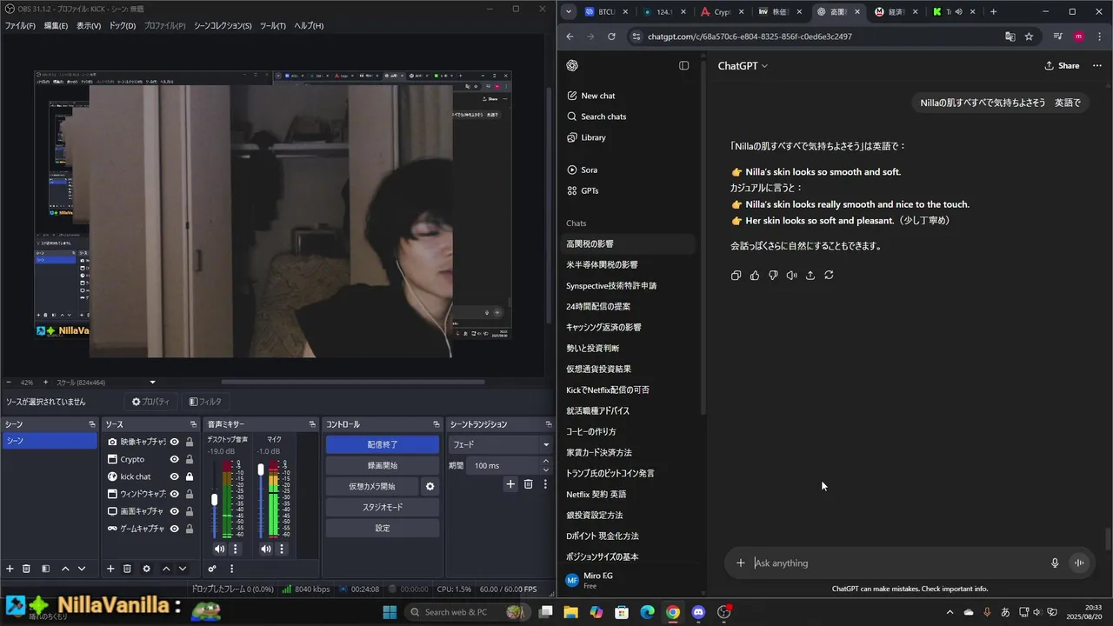Viewport: 1113px width, 626px height.
Task: Mute the mic audio channel
Action: click(x=266, y=549)
